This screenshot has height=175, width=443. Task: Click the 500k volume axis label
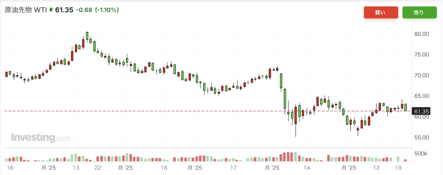click(421, 154)
